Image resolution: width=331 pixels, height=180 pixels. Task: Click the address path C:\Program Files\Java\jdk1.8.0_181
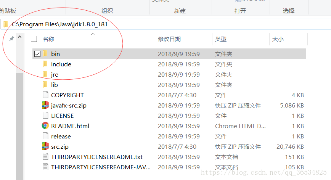(59, 24)
